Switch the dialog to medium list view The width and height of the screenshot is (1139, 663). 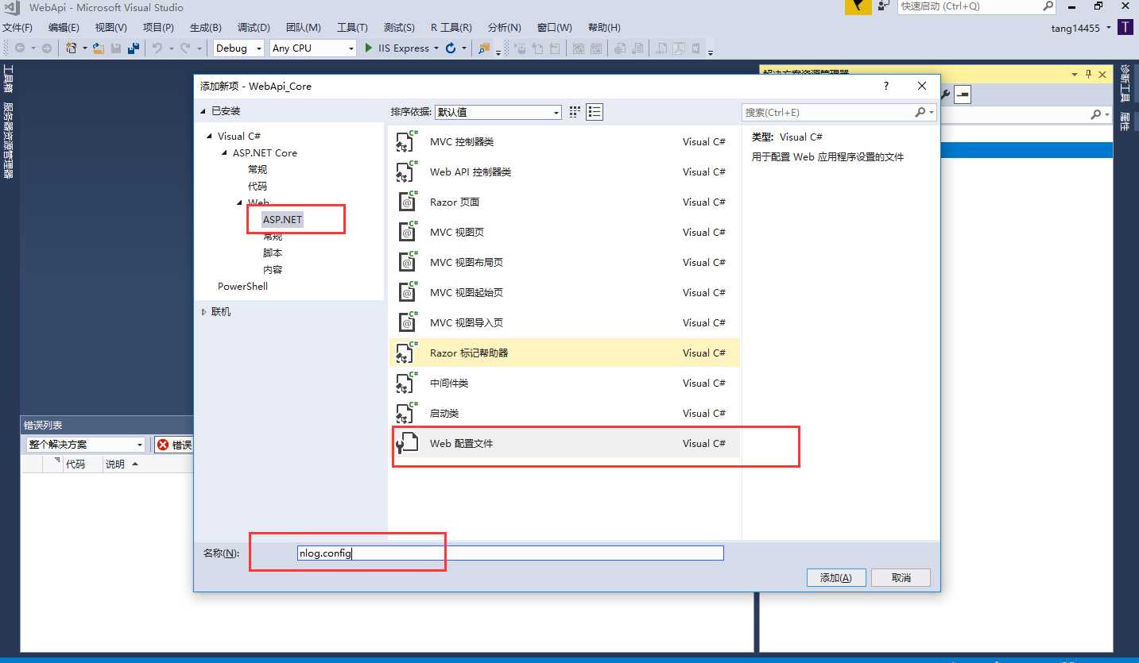coord(595,112)
